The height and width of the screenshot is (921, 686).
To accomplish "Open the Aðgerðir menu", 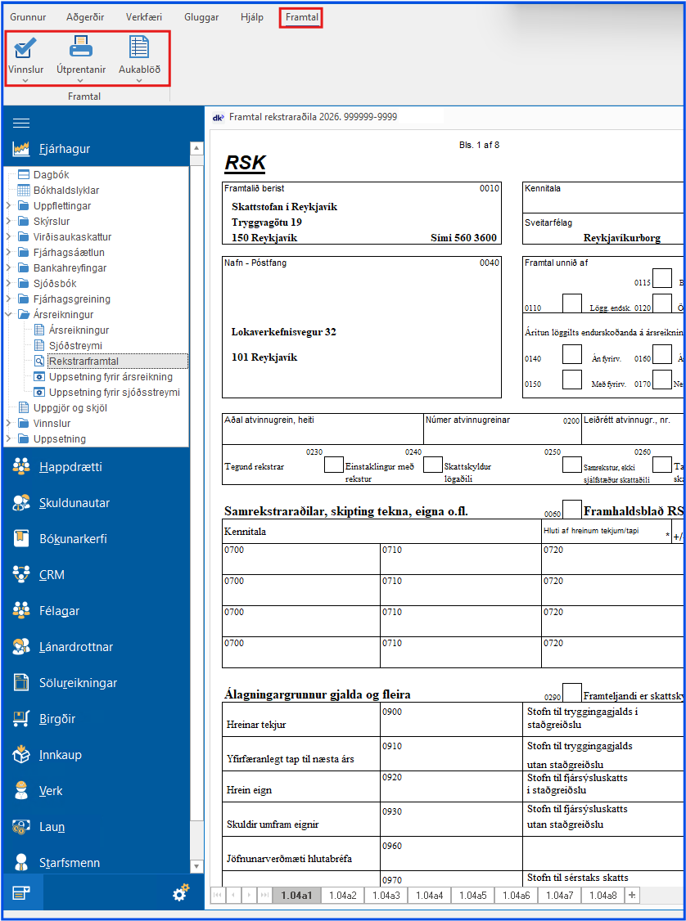I will (86, 17).
